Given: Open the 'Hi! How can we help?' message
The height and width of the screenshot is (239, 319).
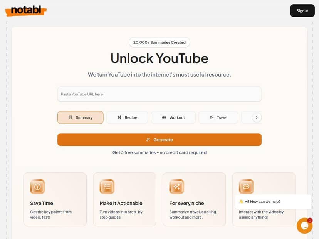Looking at the screenshot, I should (273, 202).
